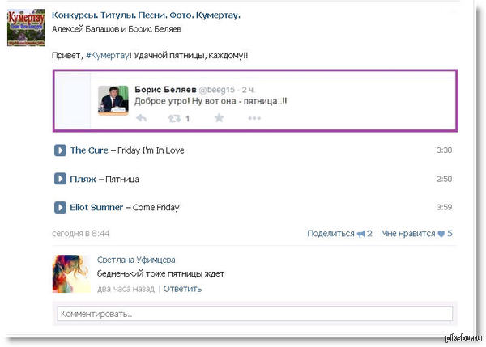The height and width of the screenshot is (347, 486).
Task: Open The Cure artist link
Action: click(89, 150)
